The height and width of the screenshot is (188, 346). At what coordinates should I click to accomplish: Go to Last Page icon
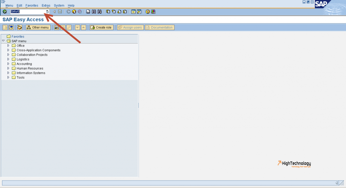(x=125, y=11)
